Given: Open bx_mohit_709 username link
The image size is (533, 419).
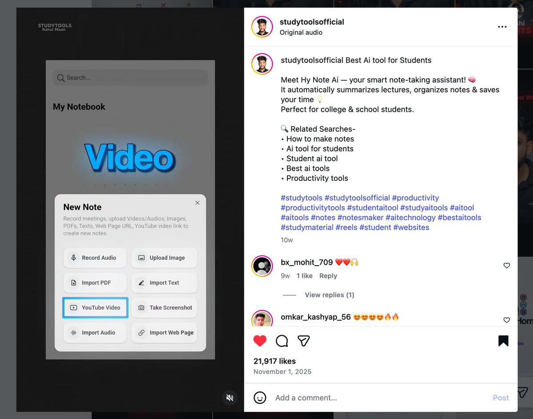Looking at the screenshot, I should [x=307, y=262].
